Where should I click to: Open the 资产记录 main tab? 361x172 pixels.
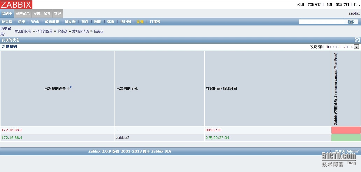tap(23, 13)
